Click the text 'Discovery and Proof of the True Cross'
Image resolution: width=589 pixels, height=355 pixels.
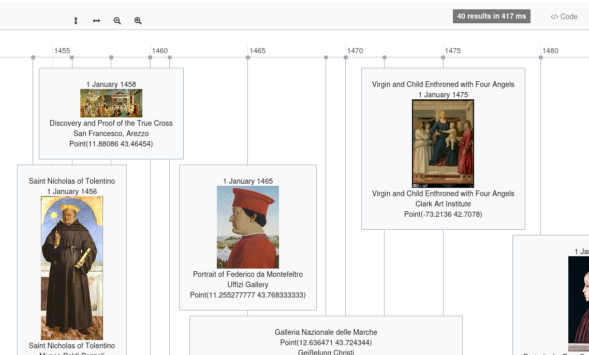pos(111,123)
